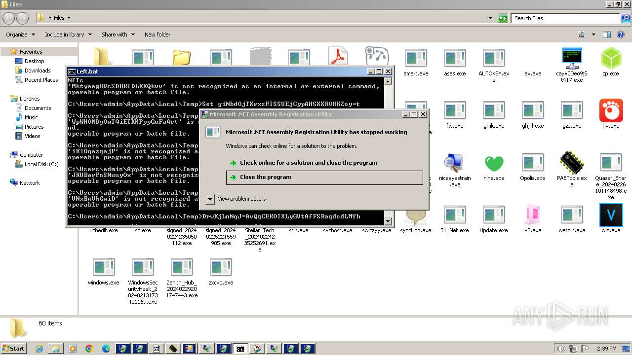Select the hv.exe red icon

tap(611, 110)
